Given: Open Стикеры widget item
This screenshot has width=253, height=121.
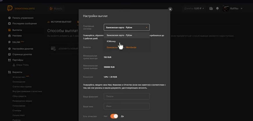Looking at the screenshot, I should coord(17,111).
